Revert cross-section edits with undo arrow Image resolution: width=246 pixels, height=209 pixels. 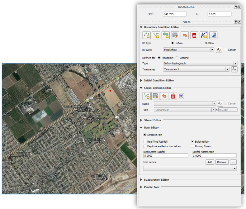pos(164,96)
